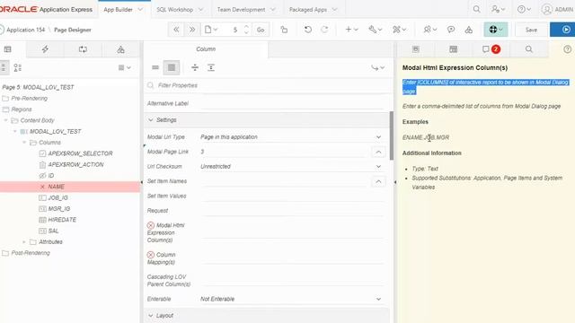Open the Messages tab with 2 errors
575x323 pixels.
(491, 49)
